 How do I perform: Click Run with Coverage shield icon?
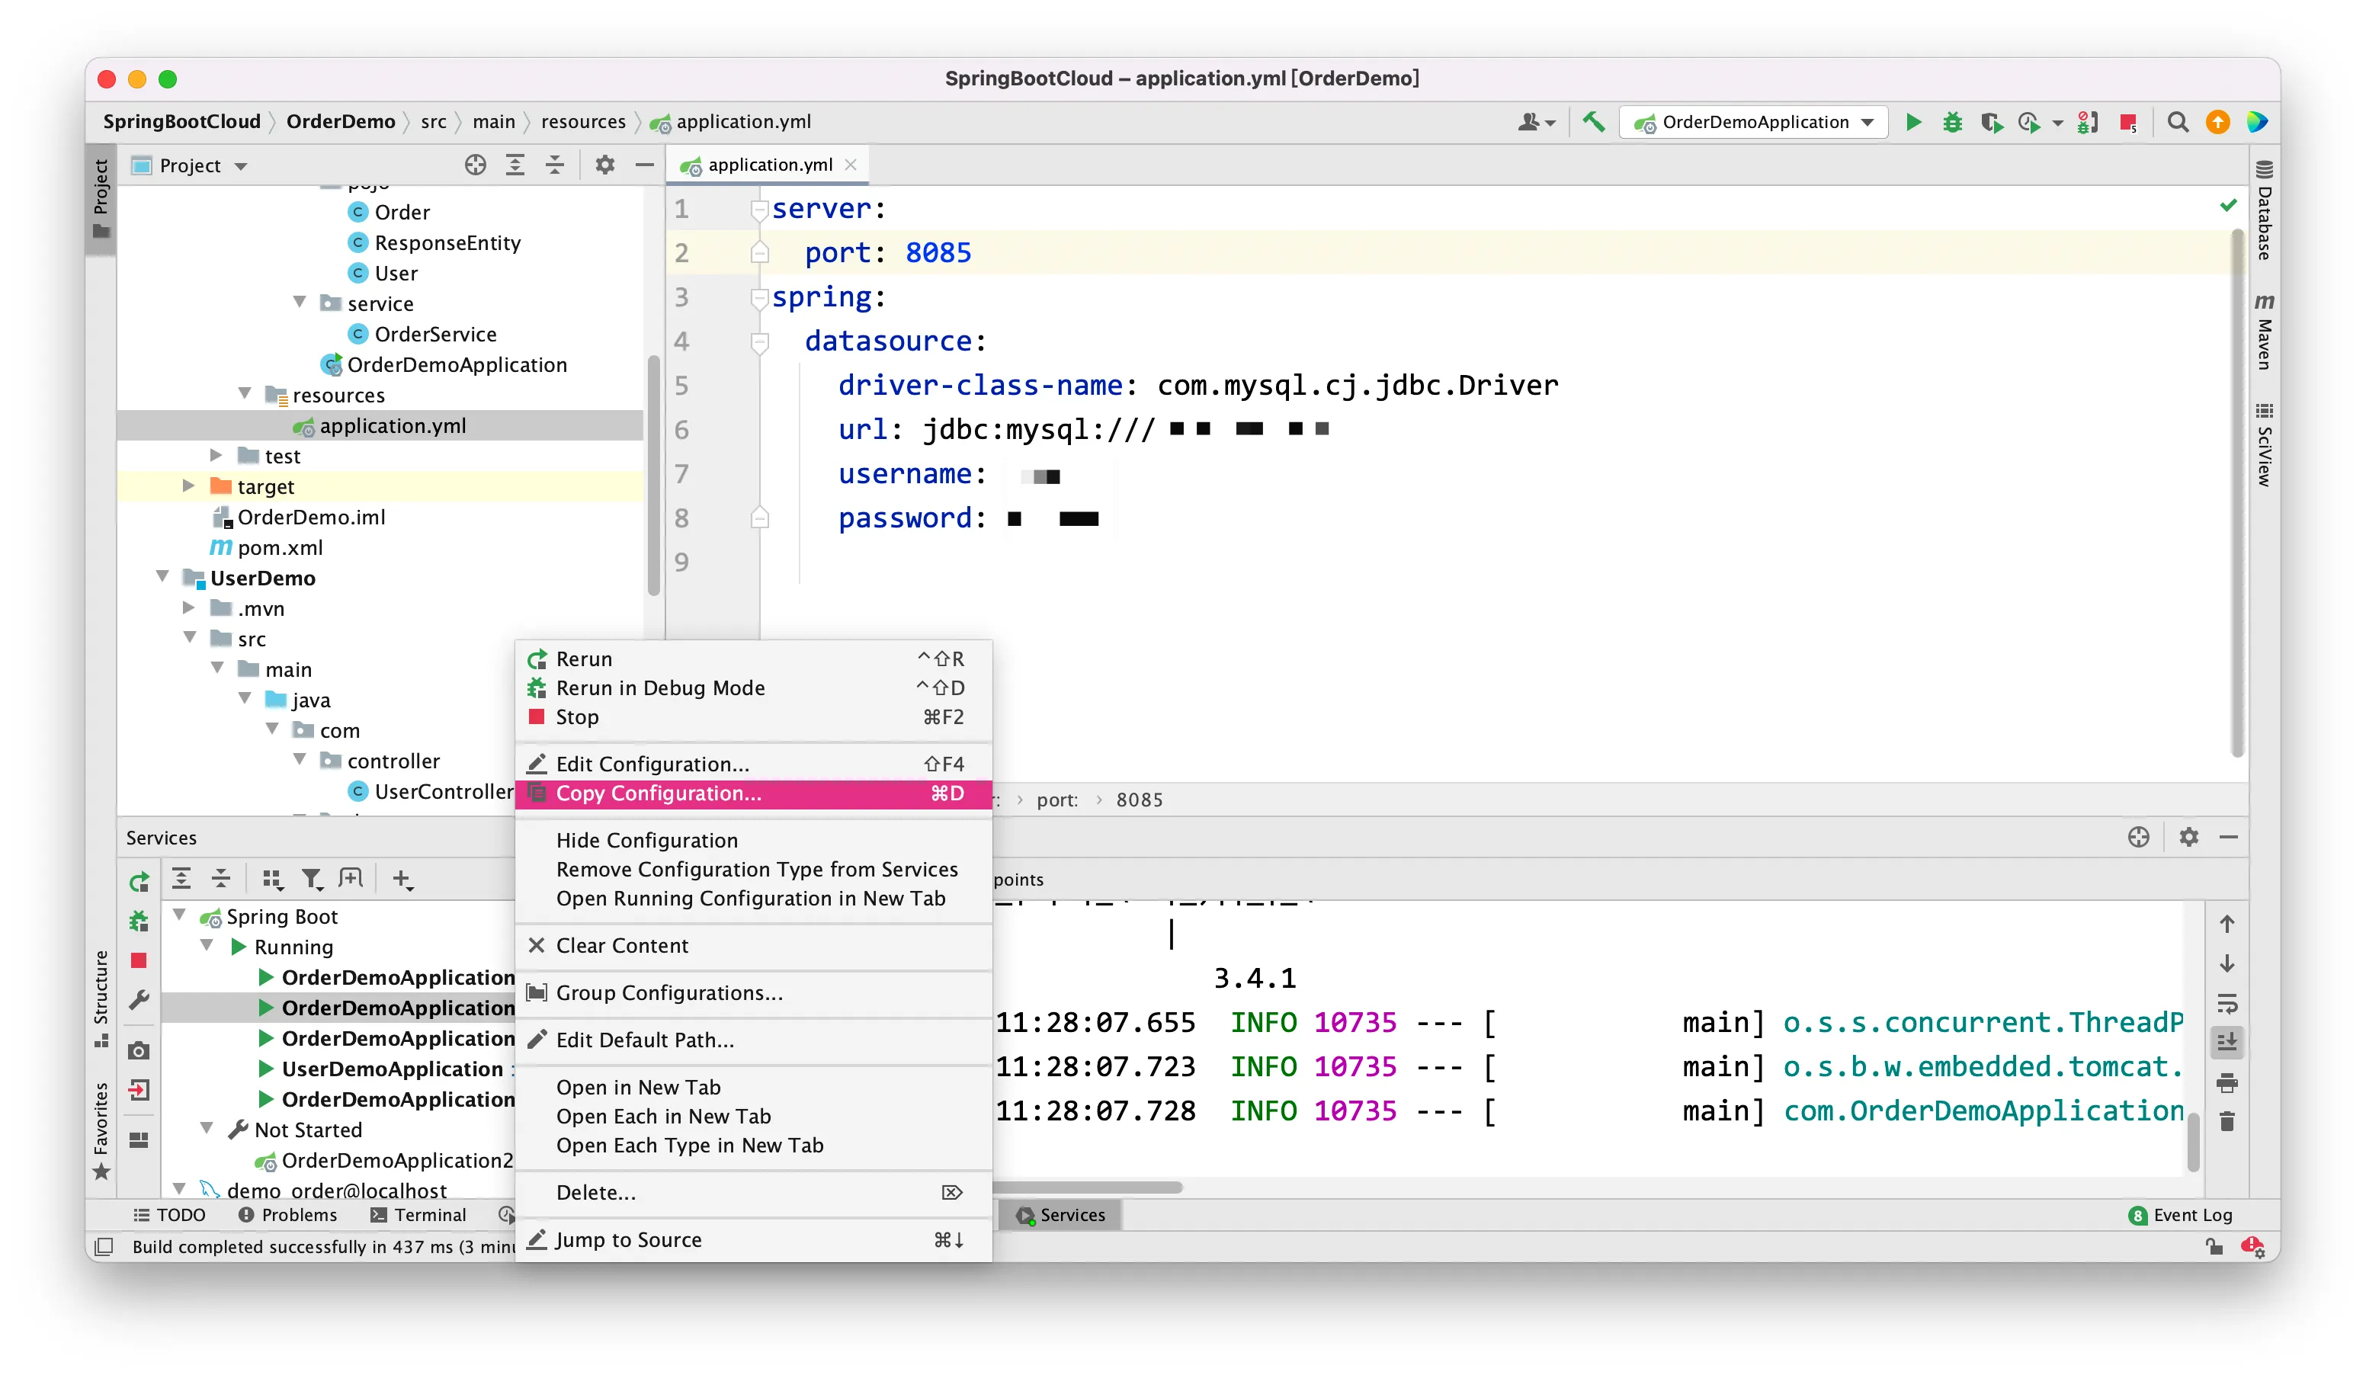[x=1990, y=122]
